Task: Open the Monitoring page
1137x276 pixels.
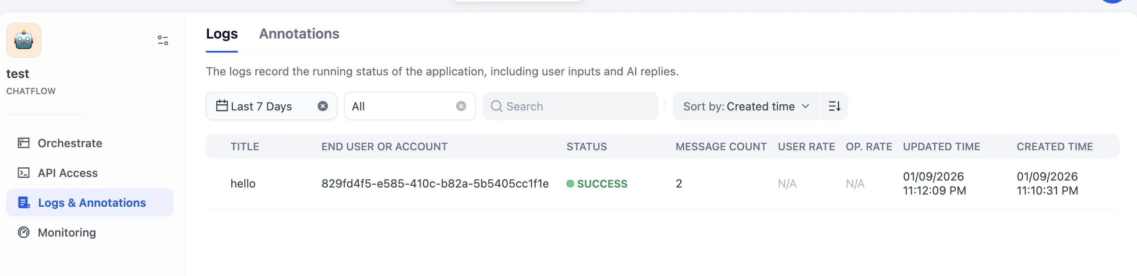Action: 67,232
